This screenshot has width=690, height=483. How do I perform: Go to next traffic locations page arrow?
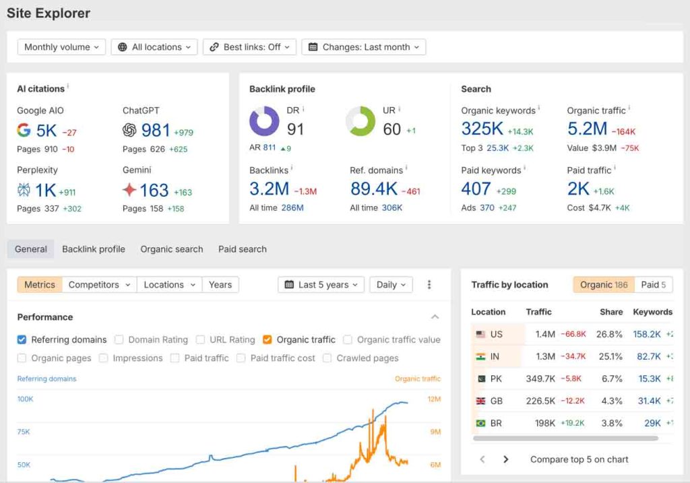(505, 459)
